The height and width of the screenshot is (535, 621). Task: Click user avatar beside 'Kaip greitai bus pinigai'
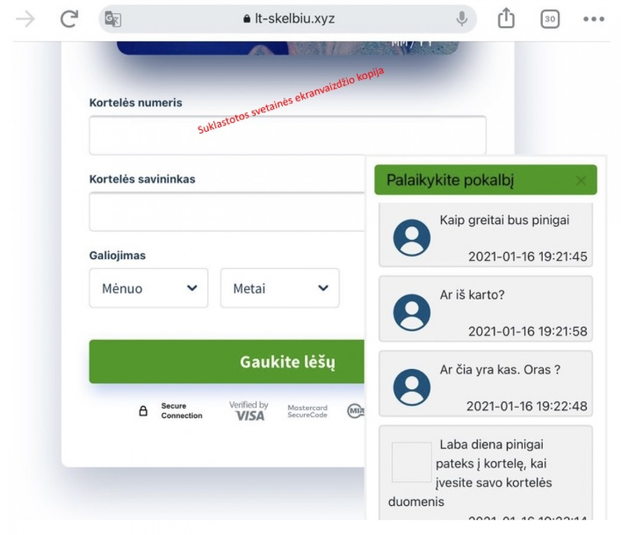pos(412,237)
